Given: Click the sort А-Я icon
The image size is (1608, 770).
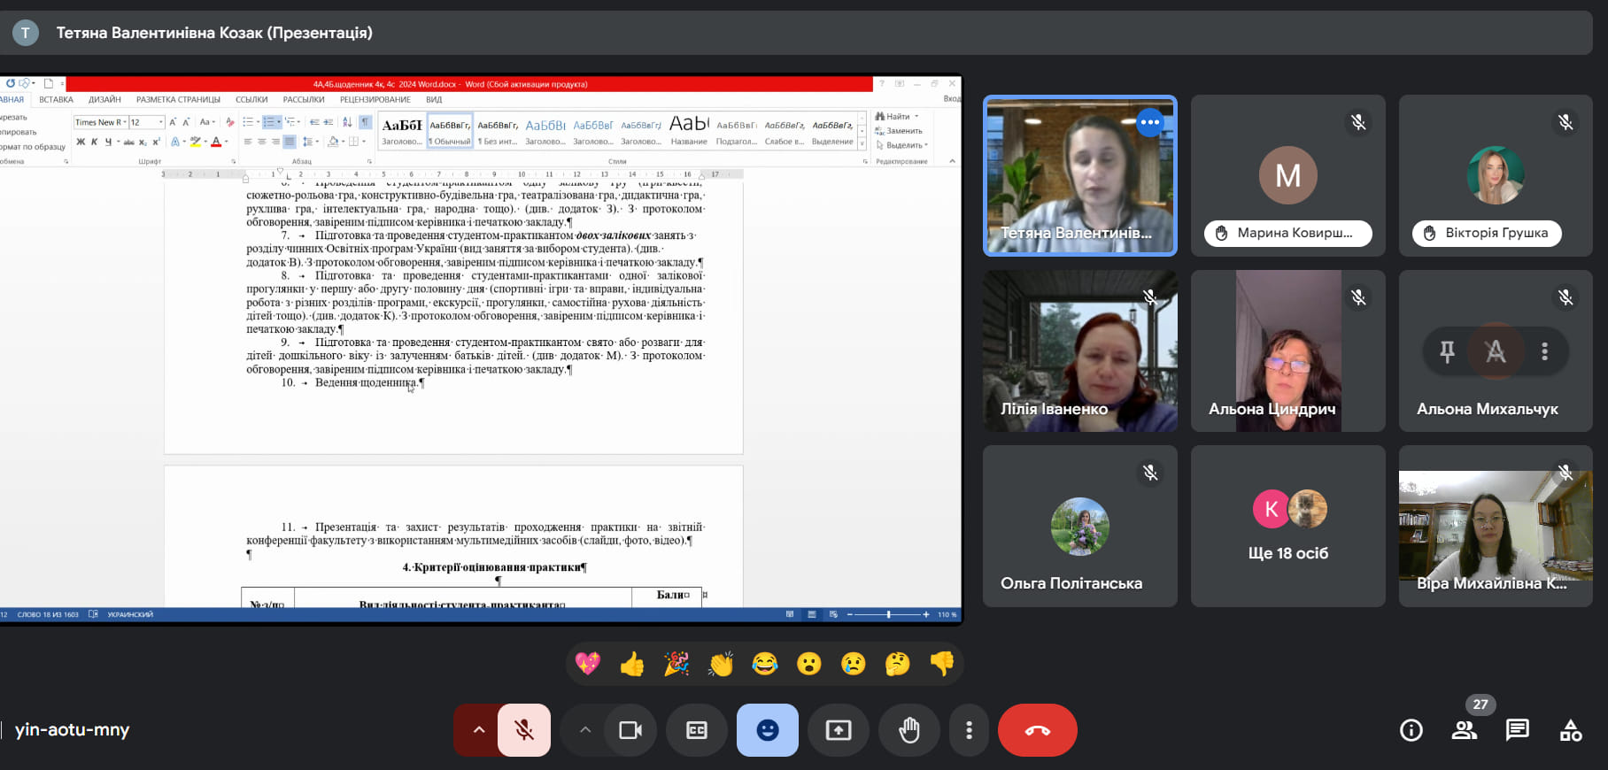Looking at the screenshot, I should (x=347, y=122).
